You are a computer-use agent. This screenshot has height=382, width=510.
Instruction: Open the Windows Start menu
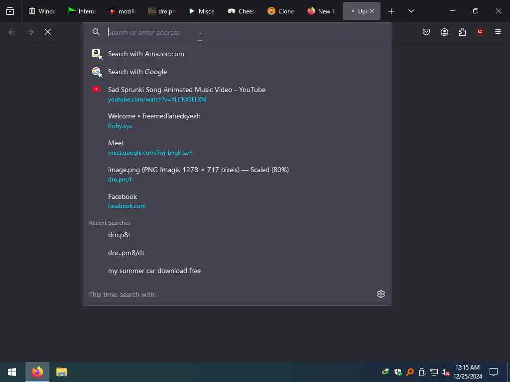(x=12, y=372)
